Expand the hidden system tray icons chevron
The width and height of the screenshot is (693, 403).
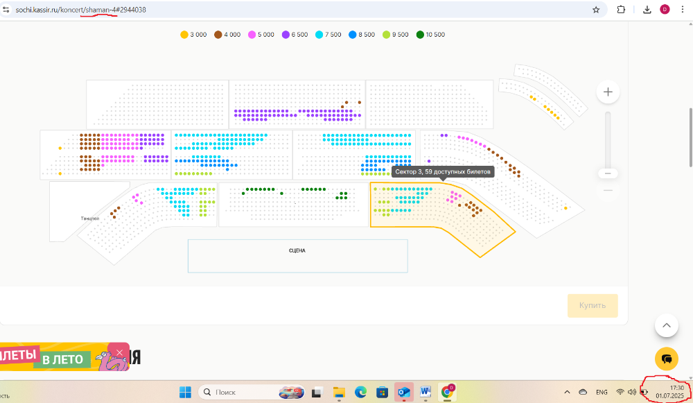click(x=567, y=392)
